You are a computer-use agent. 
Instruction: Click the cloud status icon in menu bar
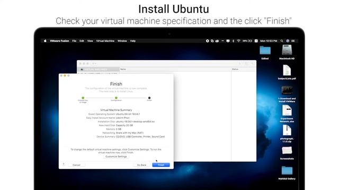click(x=217, y=41)
